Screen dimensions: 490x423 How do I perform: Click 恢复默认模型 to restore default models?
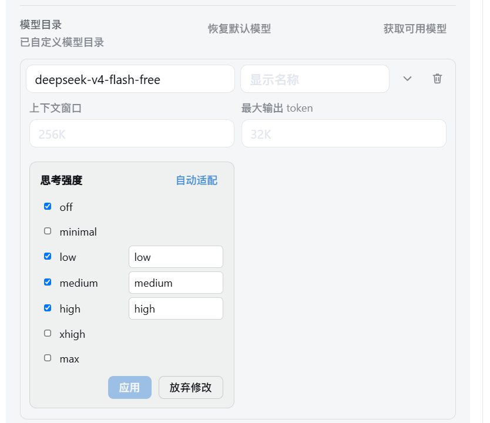[x=239, y=29]
